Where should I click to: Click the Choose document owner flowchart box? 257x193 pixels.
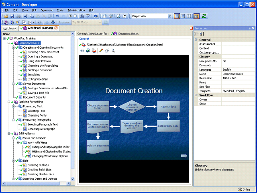tap(98, 107)
